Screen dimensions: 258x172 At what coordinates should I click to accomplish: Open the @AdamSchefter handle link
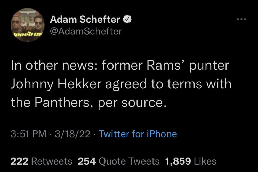click(85, 31)
